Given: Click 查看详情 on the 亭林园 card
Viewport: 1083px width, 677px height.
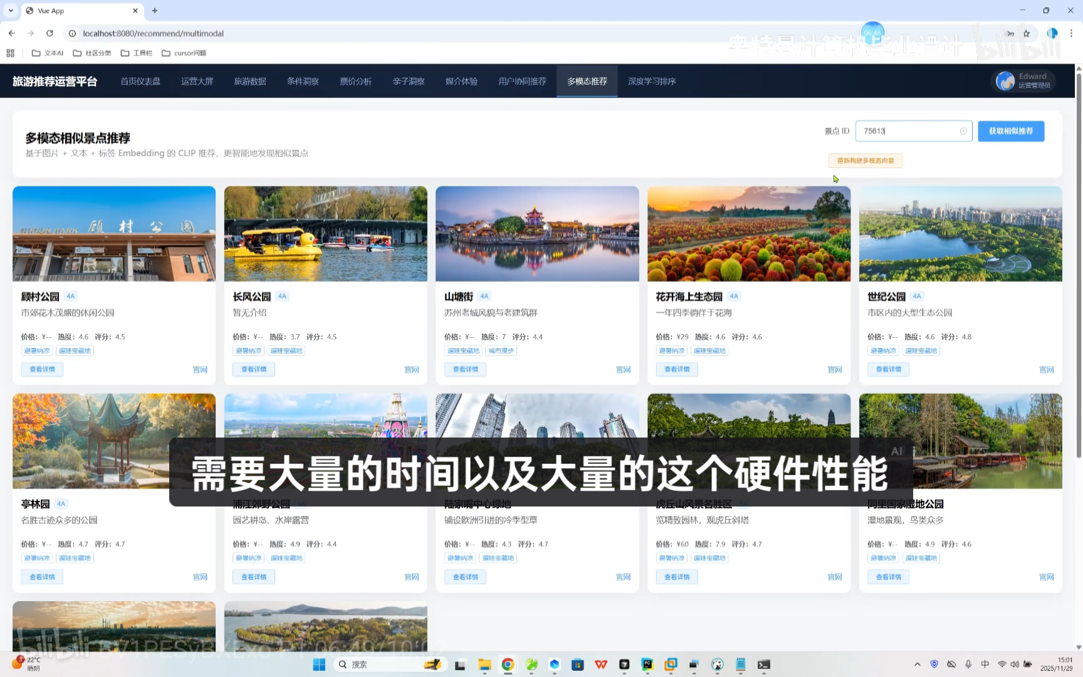Looking at the screenshot, I should click(x=42, y=577).
